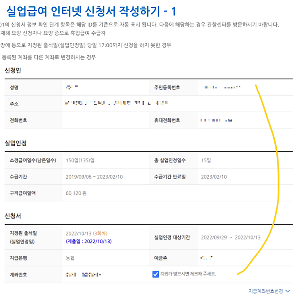Click the notice about 17:00까지 신청
293x298 pixels.
(x=85, y=45)
